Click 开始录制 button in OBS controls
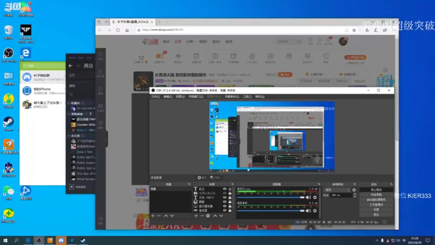Viewport: 435px width, 245px height. coord(376,195)
